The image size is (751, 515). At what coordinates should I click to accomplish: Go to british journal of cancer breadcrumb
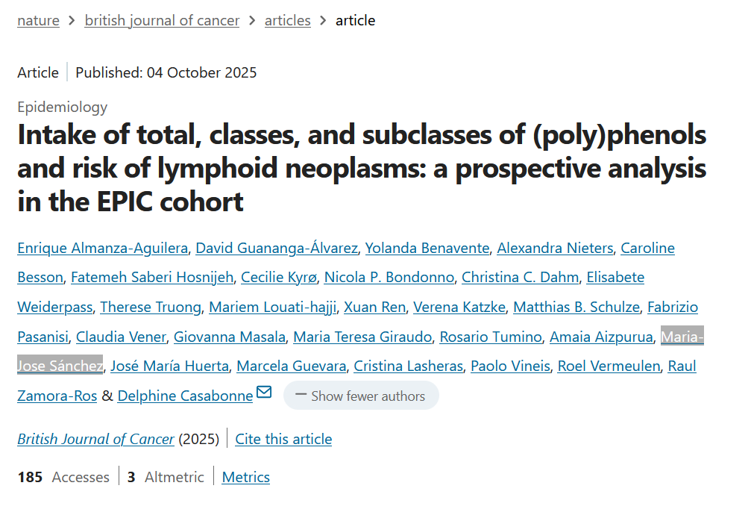pos(162,20)
